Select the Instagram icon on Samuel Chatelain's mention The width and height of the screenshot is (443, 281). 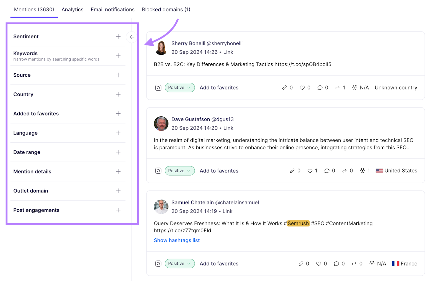click(158, 263)
